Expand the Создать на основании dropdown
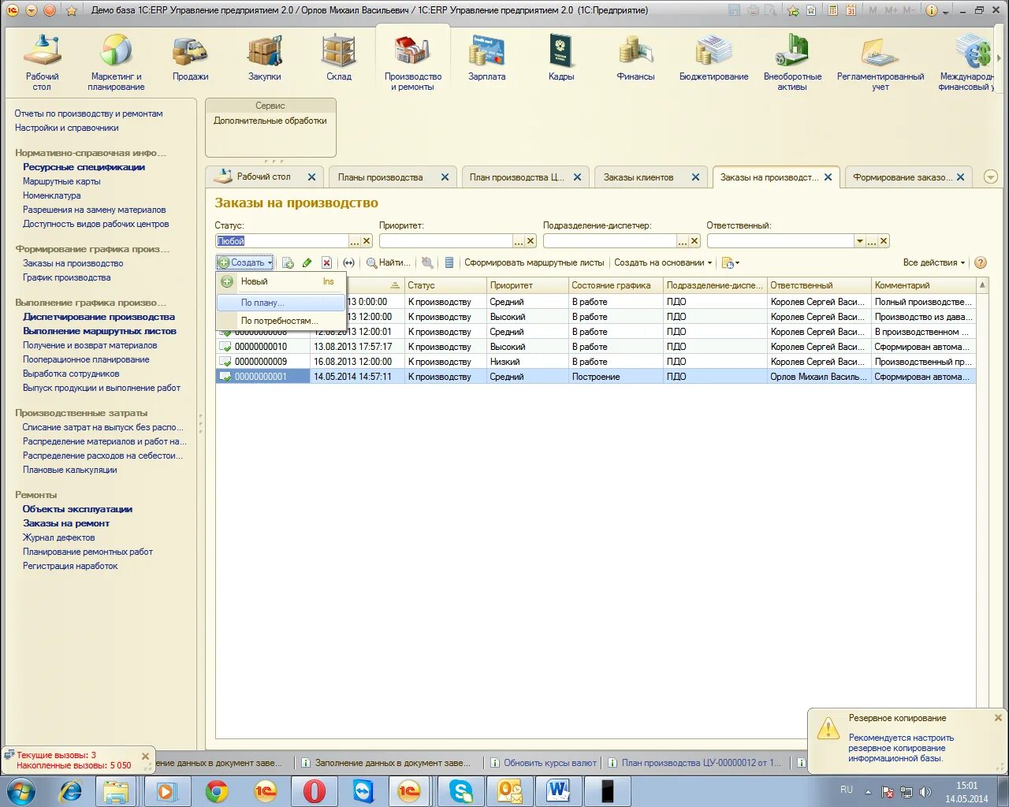The width and height of the screenshot is (1009, 807). [x=663, y=263]
